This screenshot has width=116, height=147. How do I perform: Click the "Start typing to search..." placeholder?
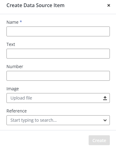(x=34, y=120)
